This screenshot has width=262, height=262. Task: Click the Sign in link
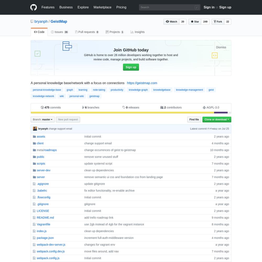pyautogui.click(x=209, y=7)
